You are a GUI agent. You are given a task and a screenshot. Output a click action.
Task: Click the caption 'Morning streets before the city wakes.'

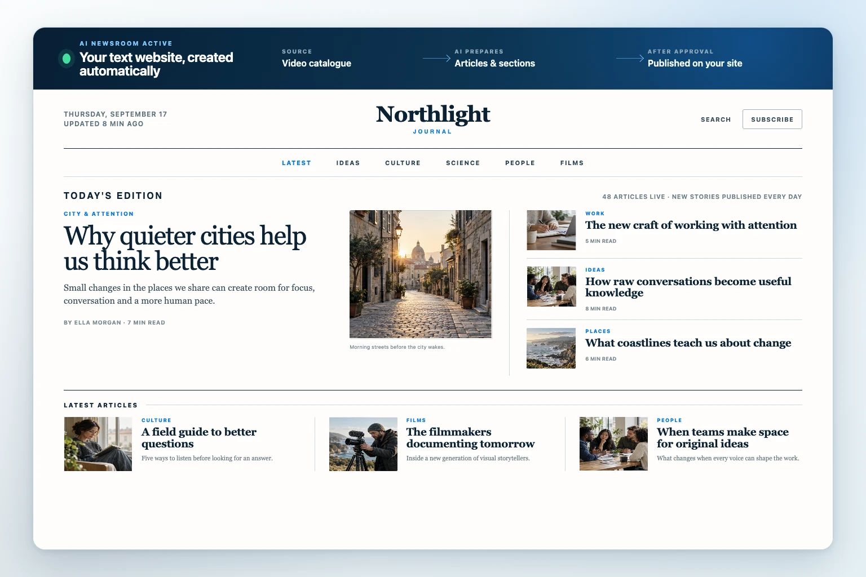(x=397, y=347)
